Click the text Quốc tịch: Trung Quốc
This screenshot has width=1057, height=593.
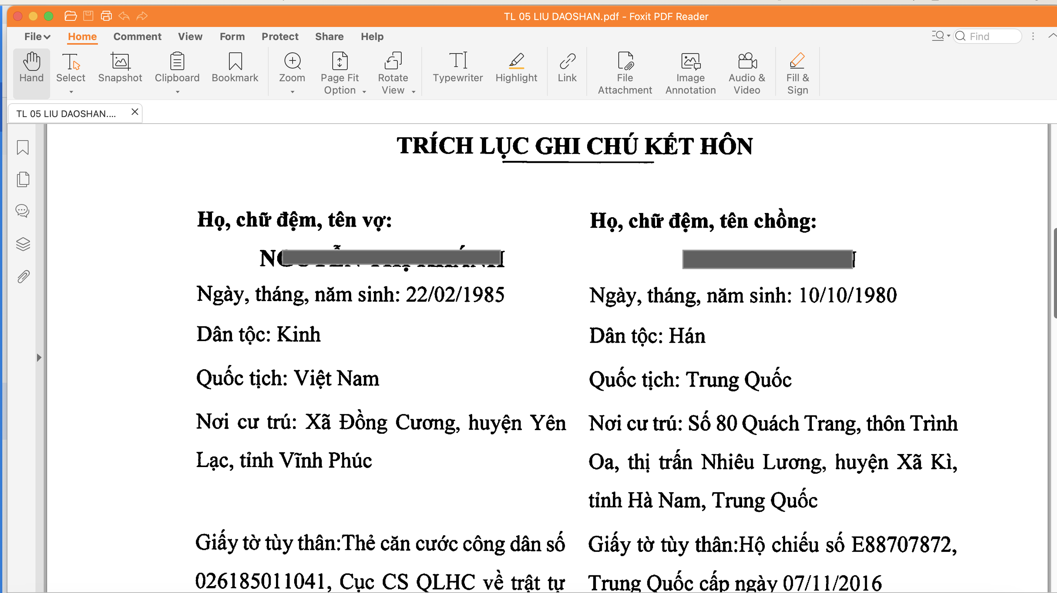[x=690, y=380]
